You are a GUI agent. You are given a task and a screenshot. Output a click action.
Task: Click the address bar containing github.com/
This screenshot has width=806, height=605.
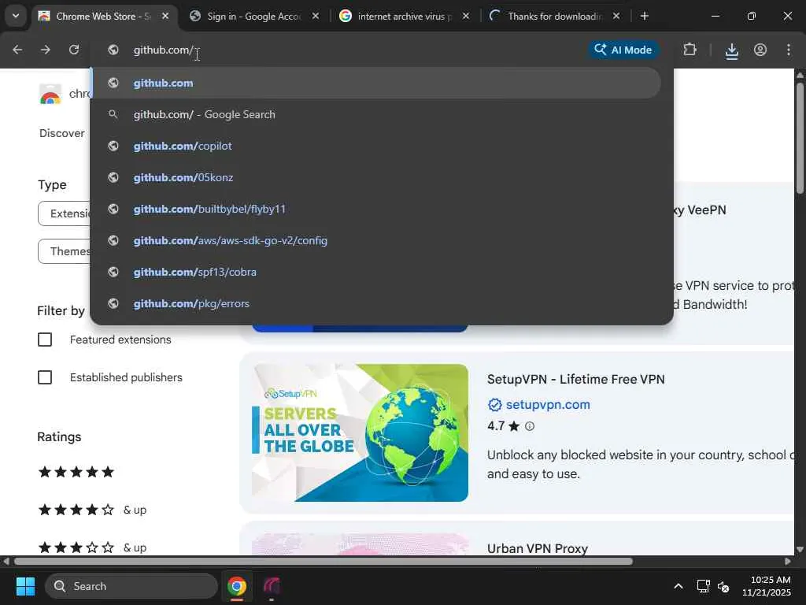click(339, 50)
